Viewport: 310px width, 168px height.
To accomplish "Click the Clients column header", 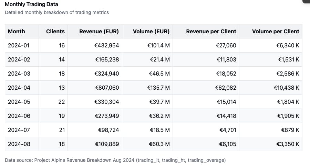I will click(55, 31).
